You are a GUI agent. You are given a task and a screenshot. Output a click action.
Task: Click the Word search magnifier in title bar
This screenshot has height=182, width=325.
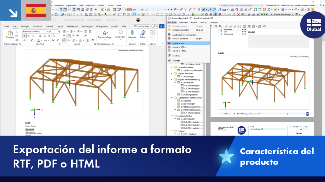(129, 20)
